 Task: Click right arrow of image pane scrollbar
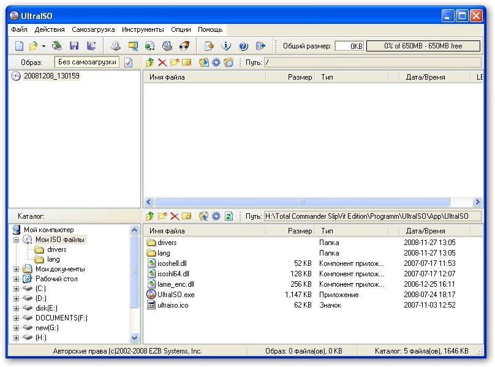477,202
